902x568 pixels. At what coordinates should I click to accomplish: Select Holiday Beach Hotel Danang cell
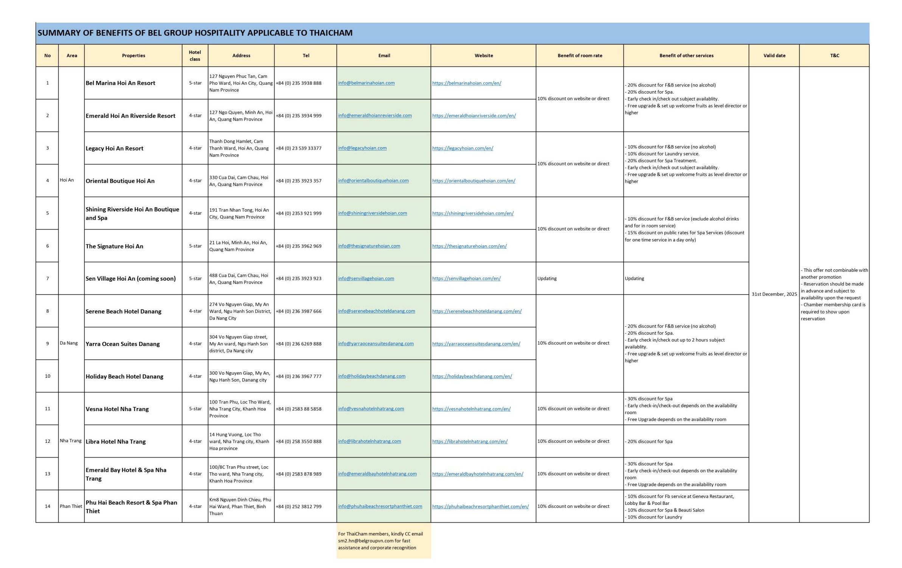(x=133, y=376)
